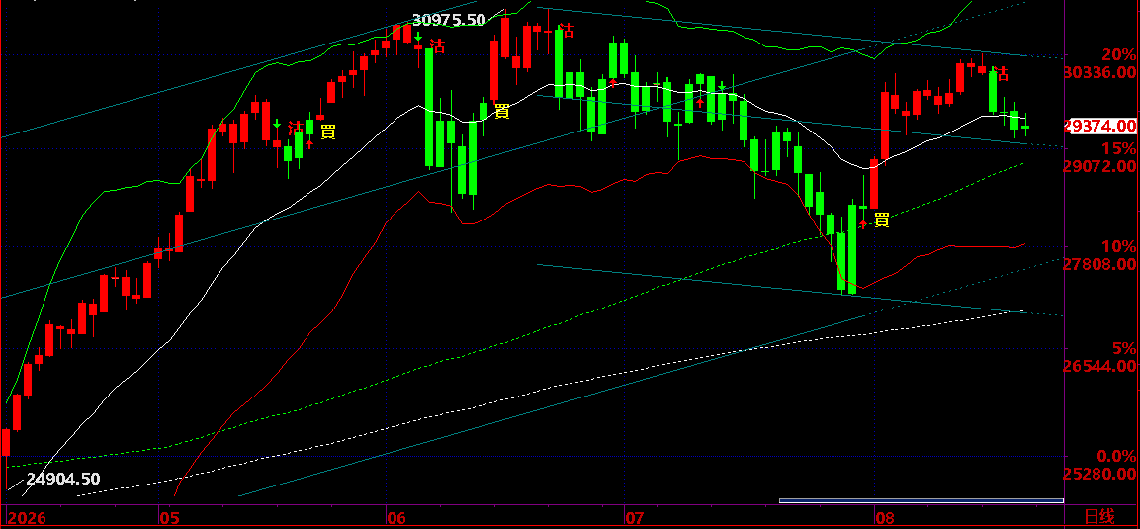Click the 20% percentage axis label
1140x529 pixels.
(1118, 54)
